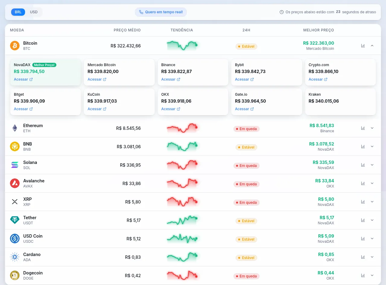This screenshot has height=285, width=386.
Task: Open the Avalanche row chart icon
Action: pos(363,183)
